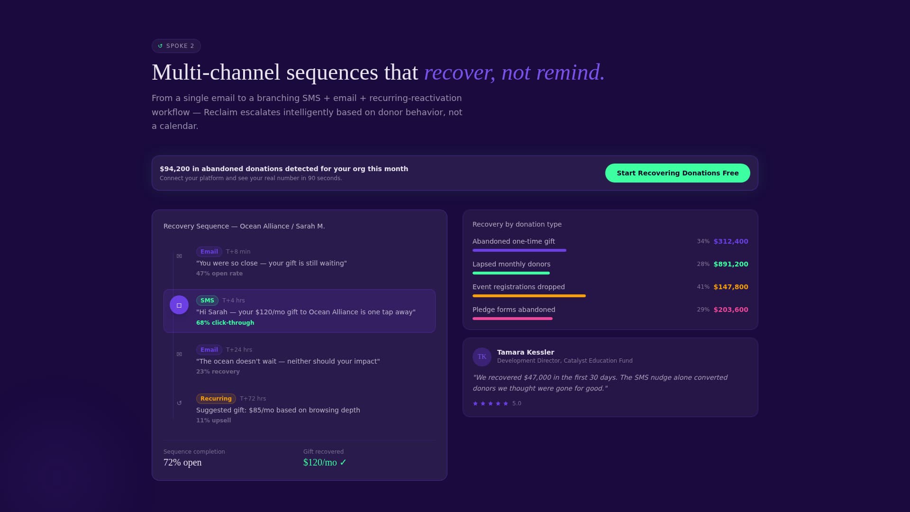Click the "23% recovery" stat

click(x=218, y=372)
